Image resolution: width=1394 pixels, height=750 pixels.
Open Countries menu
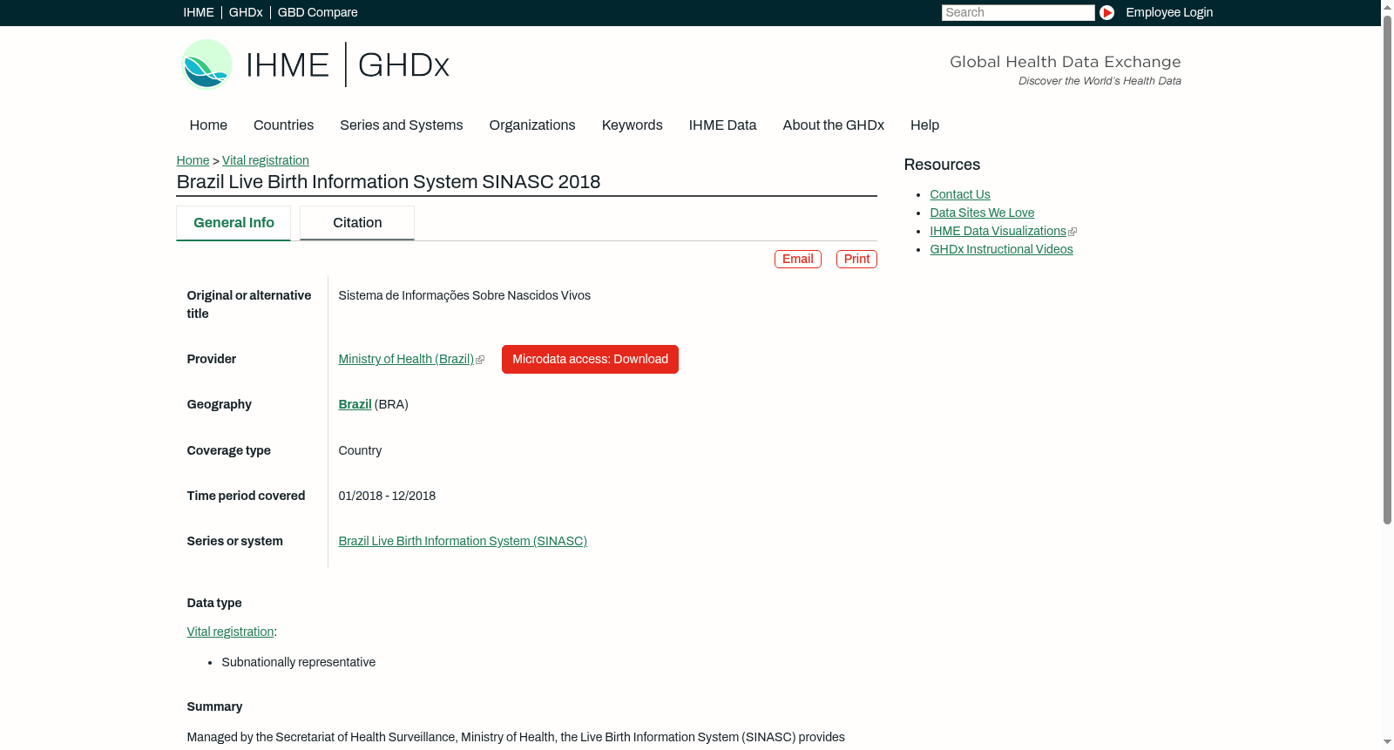(283, 125)
